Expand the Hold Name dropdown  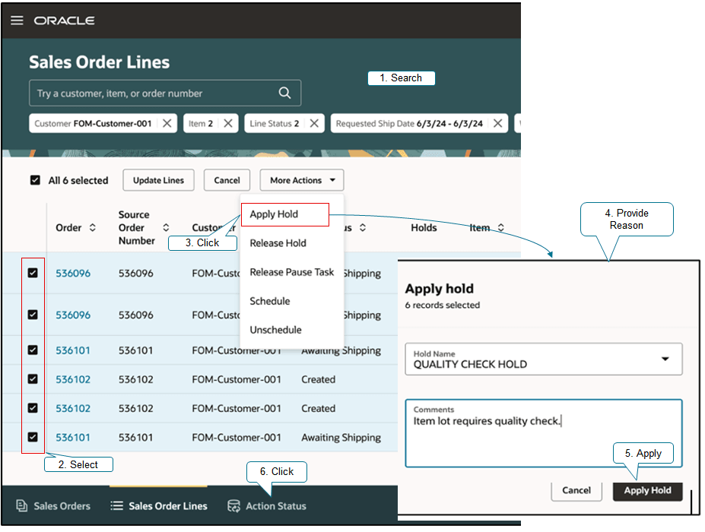point(665,359)
